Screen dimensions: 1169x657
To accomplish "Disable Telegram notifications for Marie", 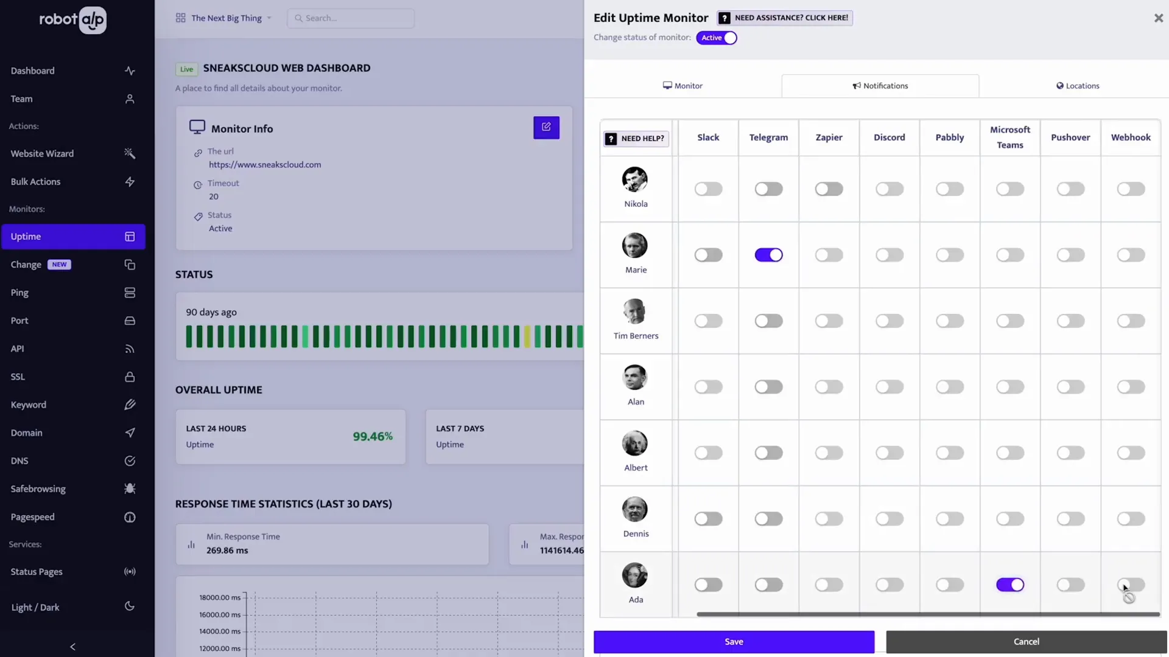I will pos(768,255).
